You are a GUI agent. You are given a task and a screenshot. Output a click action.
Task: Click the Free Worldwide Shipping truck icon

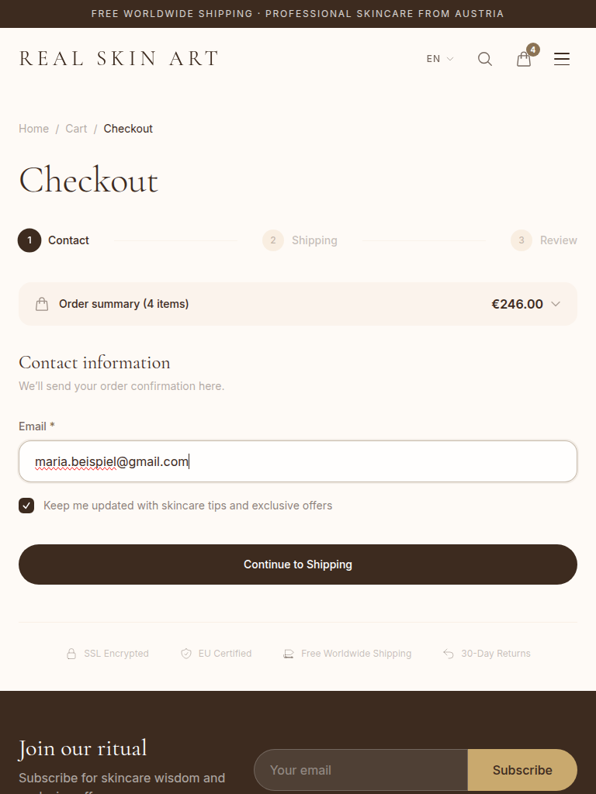click(289, 654)
